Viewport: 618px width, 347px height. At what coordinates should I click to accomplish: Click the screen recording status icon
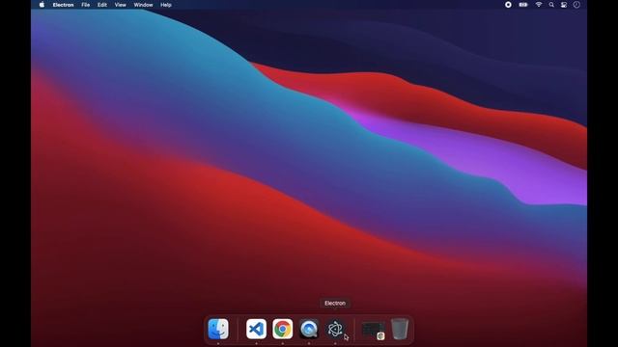[508, 5]
